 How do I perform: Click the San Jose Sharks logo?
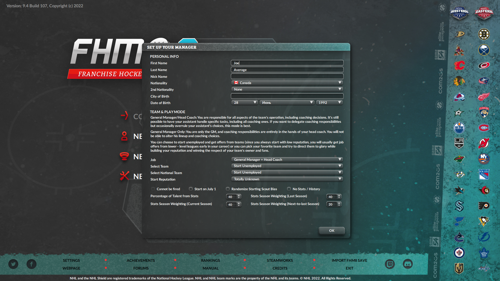pyautogui.click(x=459, y=190)
